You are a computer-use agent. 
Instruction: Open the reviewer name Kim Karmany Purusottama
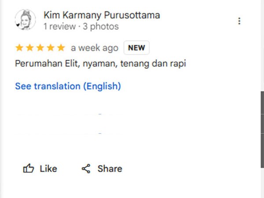tap(102, 15)
